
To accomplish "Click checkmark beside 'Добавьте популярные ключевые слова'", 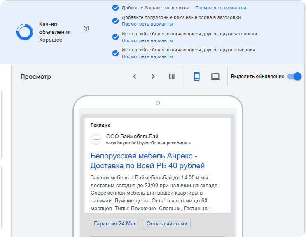I will [x=116, y=21].
